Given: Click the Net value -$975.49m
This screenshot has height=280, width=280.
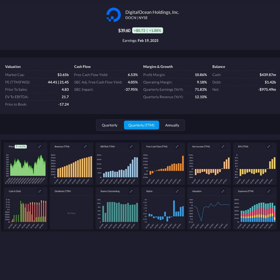Looking at the screenshot, I should pyautogui.click(x=267, y=89).
